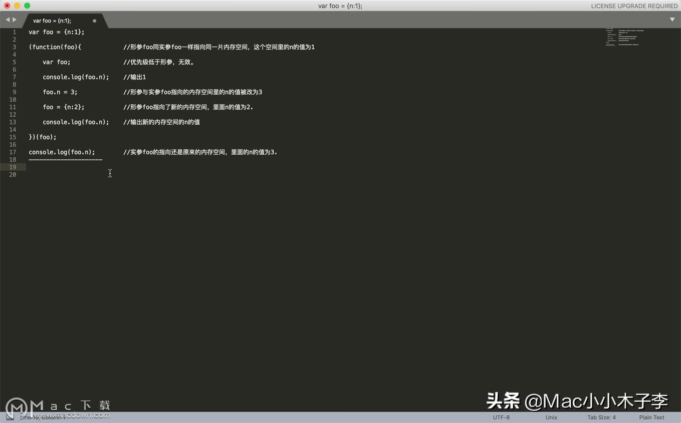Click comment '//形参foo同实参foo一样' on line 3
The image size is (681, 423).
(219, 47)
